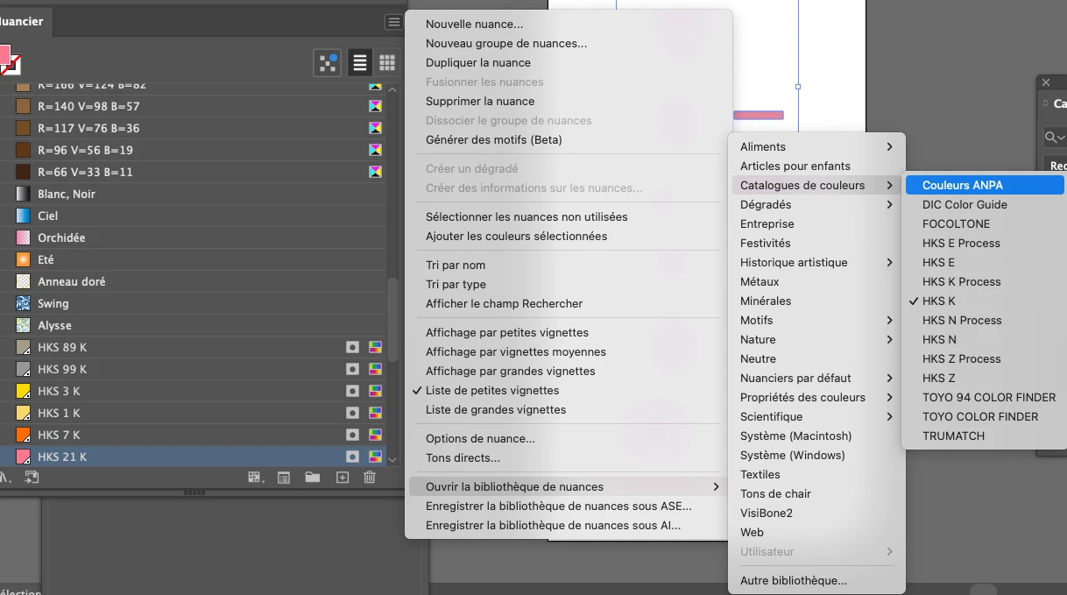The image size is (1067, 595).
Task: Switch swatches panel to list view icon
Action: pos(359,62)
